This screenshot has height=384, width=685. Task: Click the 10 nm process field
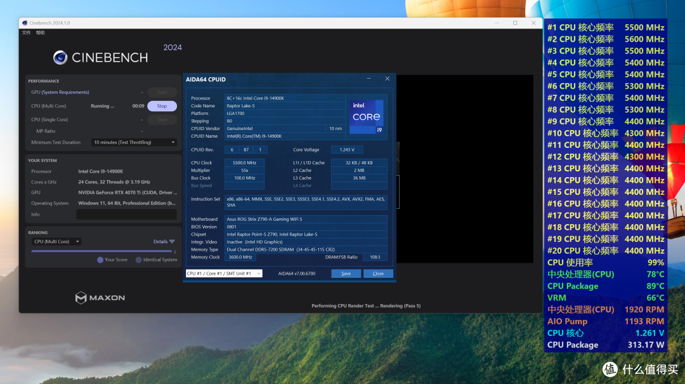[x=336, y=129]
